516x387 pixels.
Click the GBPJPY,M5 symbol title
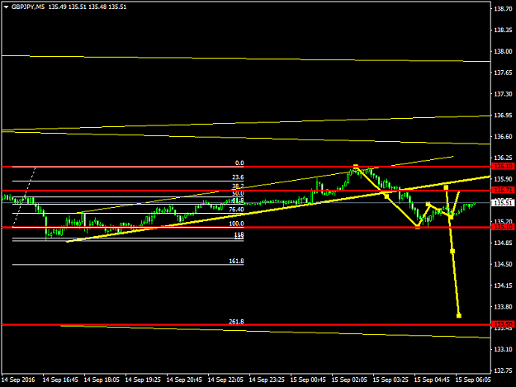[28, 7]
